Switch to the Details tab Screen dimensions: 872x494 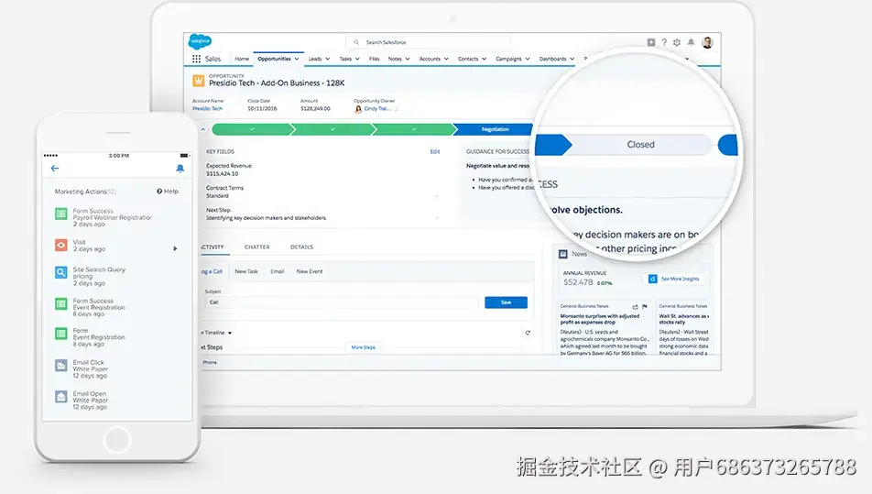[302, 247]
